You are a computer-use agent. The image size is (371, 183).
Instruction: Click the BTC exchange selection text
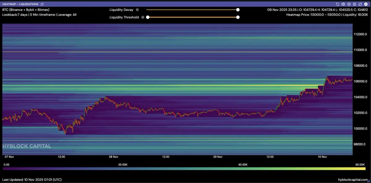point(26,10)
